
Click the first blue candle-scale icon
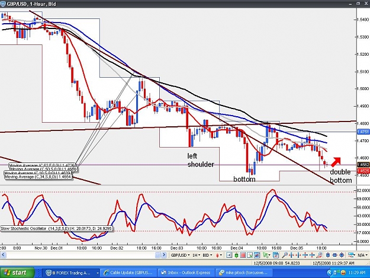coord(328,255)
